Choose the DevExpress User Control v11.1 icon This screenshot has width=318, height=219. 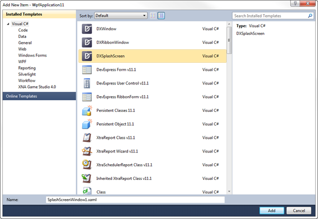87,83
